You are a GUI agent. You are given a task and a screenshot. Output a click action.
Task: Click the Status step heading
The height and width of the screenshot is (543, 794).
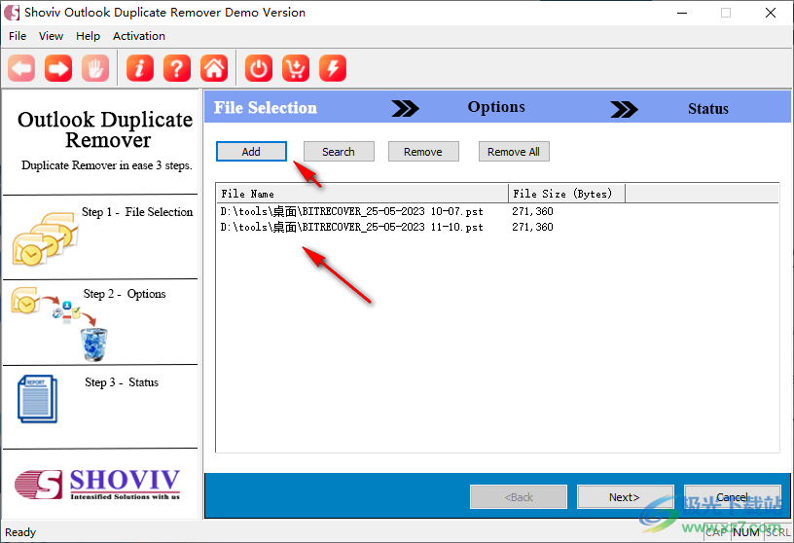[x=708, y=108]
